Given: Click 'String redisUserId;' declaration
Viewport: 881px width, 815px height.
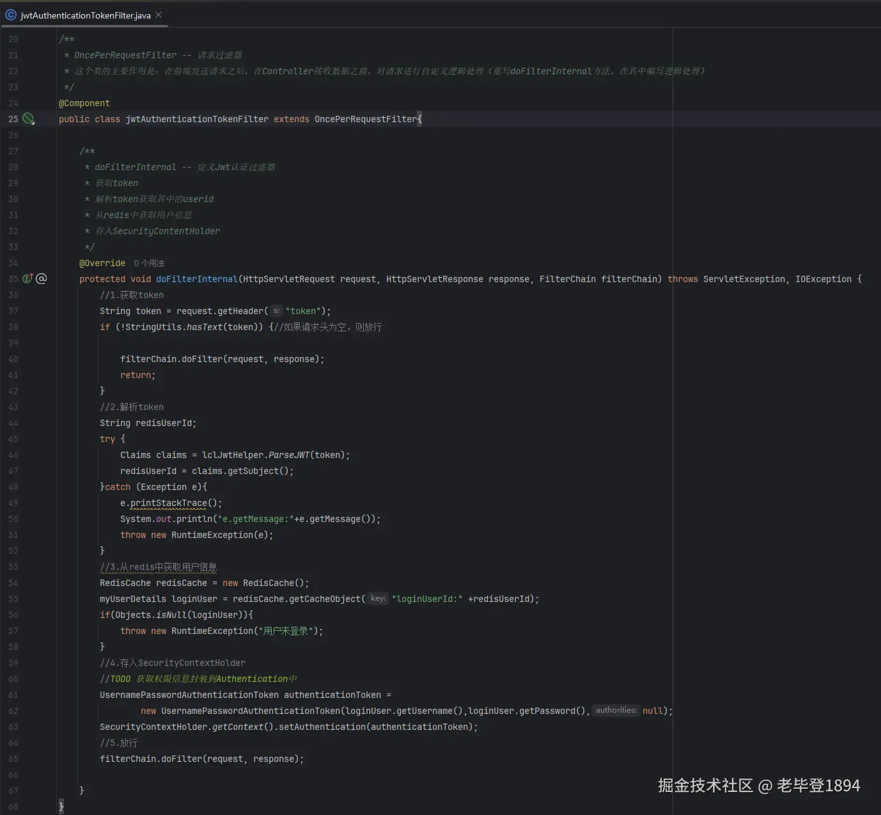Looking at the screenshot, I should pos(148,423).
